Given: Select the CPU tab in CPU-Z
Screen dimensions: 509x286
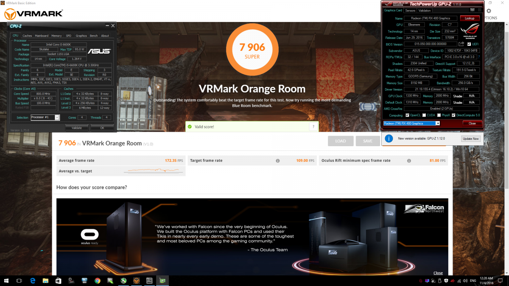Looking at the screenshot, I should (x=15, y=36).
